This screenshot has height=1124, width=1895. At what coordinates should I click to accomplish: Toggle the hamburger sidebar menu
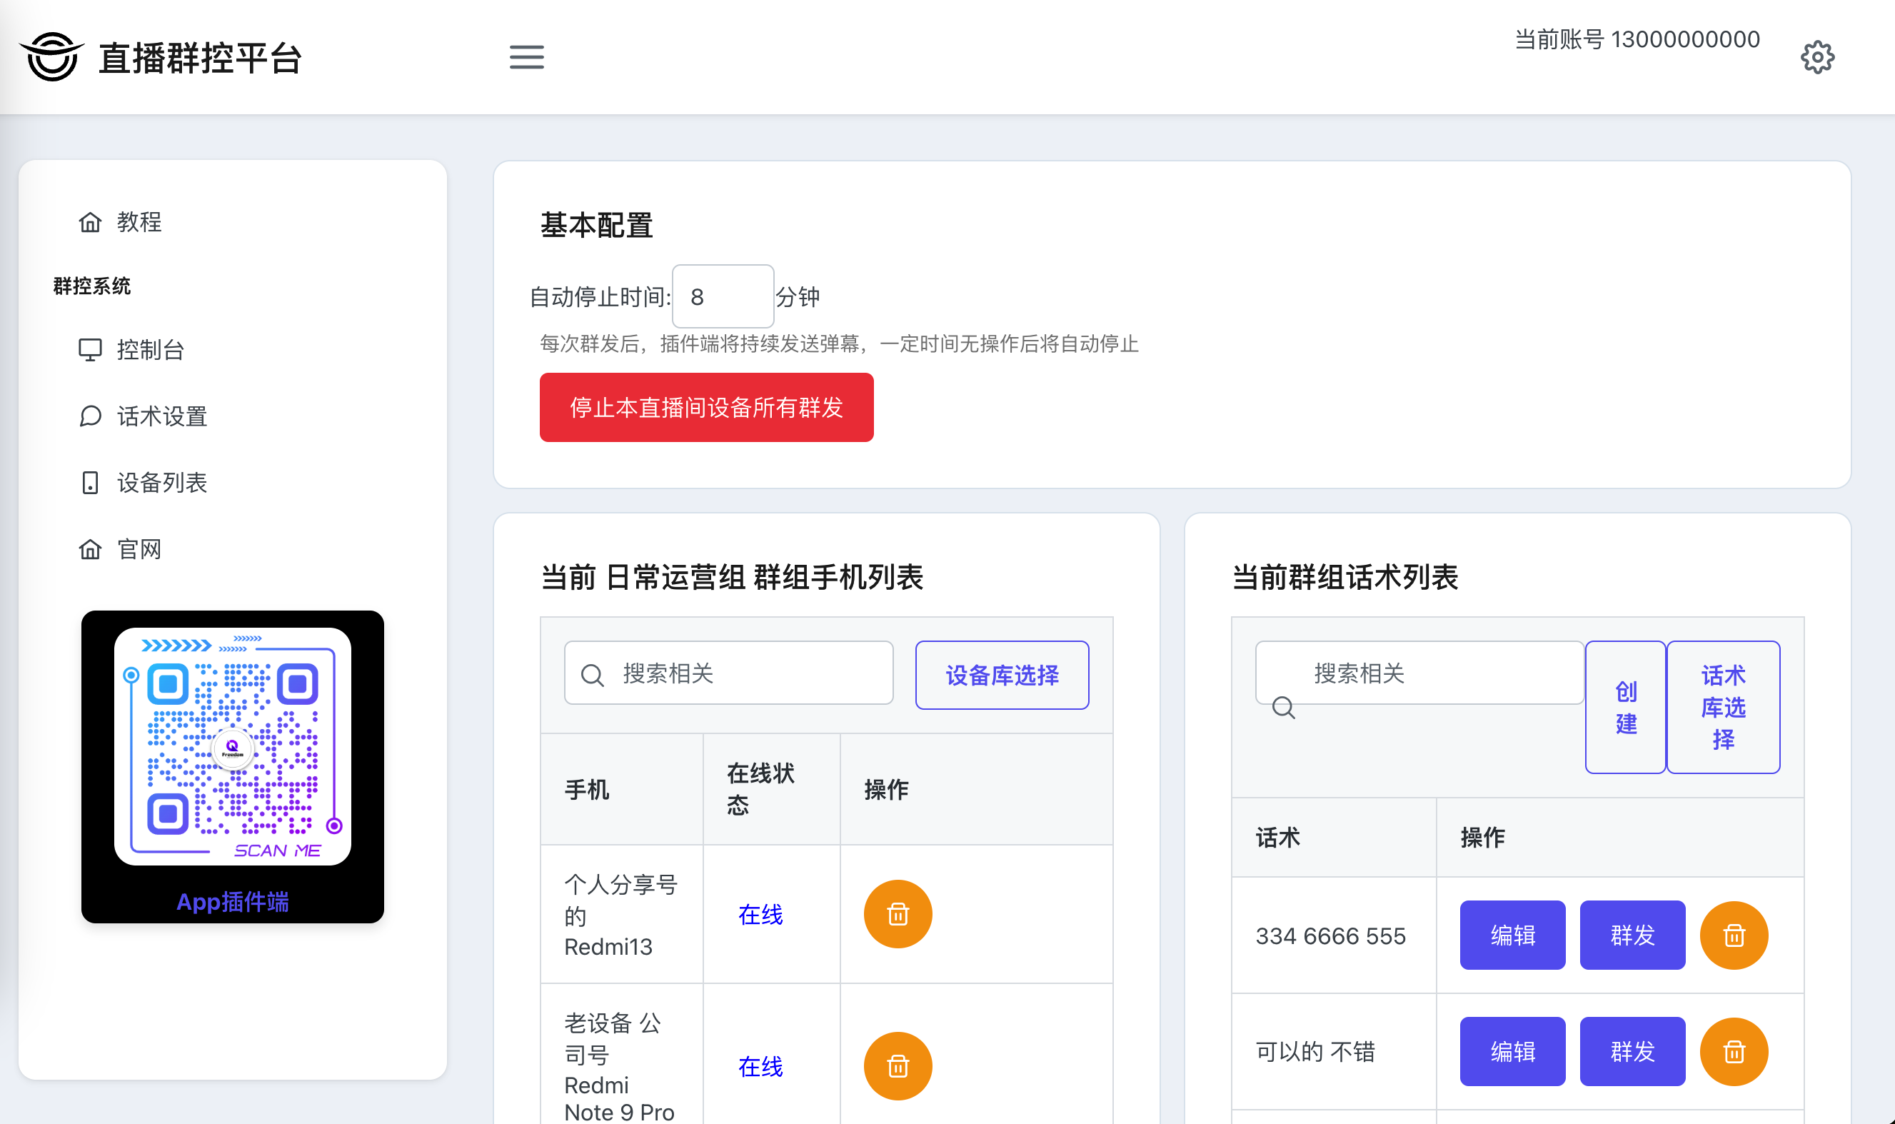[x=526, y=57]
